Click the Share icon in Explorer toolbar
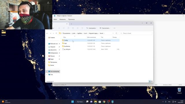This screenshot has width=185, height=104. [x=77, y=28]
